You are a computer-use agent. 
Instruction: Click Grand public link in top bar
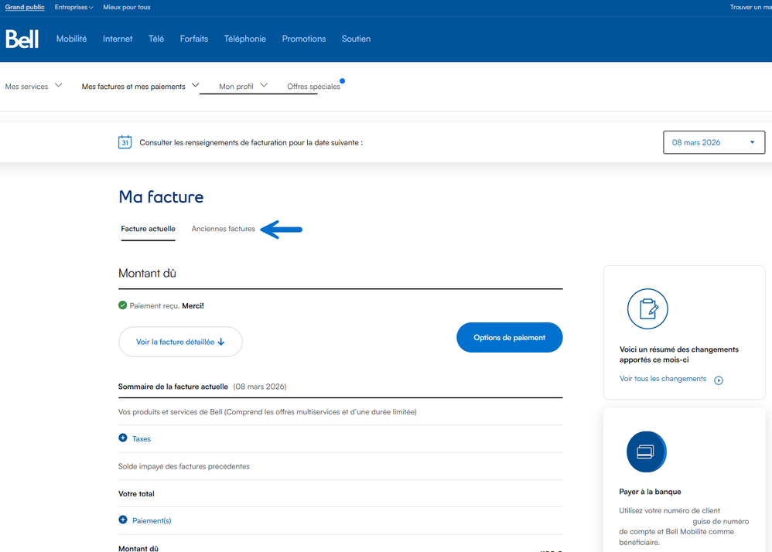(x=25, y=7)
